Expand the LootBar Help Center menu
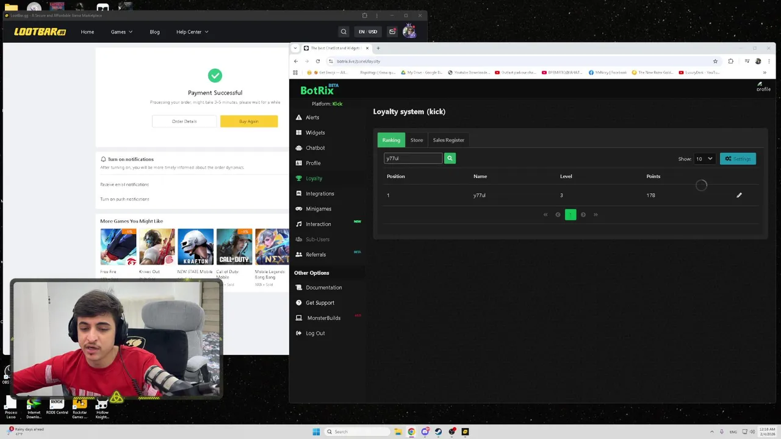 [192, 32]
